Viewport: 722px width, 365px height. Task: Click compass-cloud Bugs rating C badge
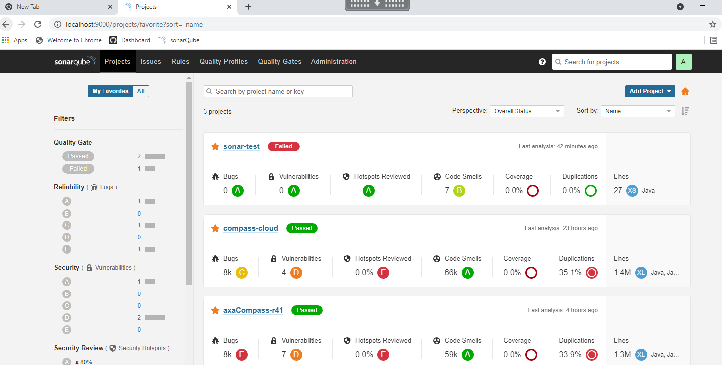point(242,272)
